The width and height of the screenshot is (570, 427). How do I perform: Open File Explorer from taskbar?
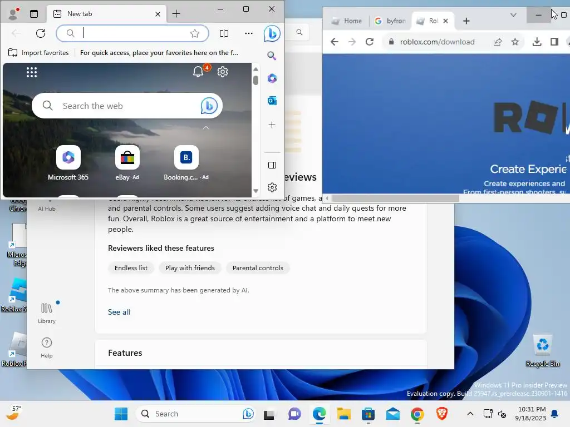point(343,414)
